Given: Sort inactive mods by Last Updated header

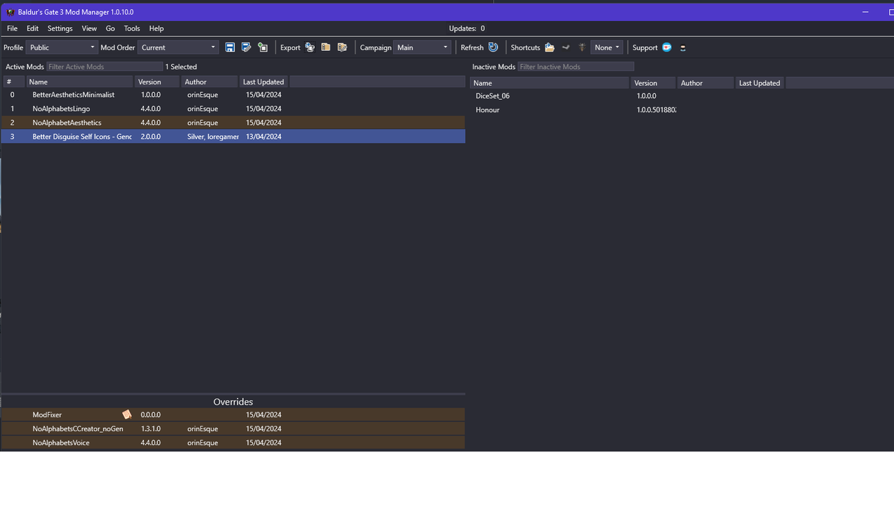Looking at the screenshot, I should click(760, 82).
